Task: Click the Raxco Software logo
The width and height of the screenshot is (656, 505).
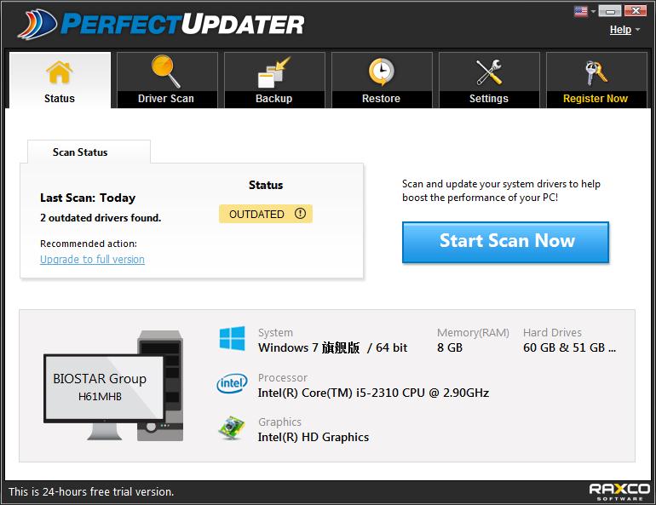Action: tap(619, 491)
